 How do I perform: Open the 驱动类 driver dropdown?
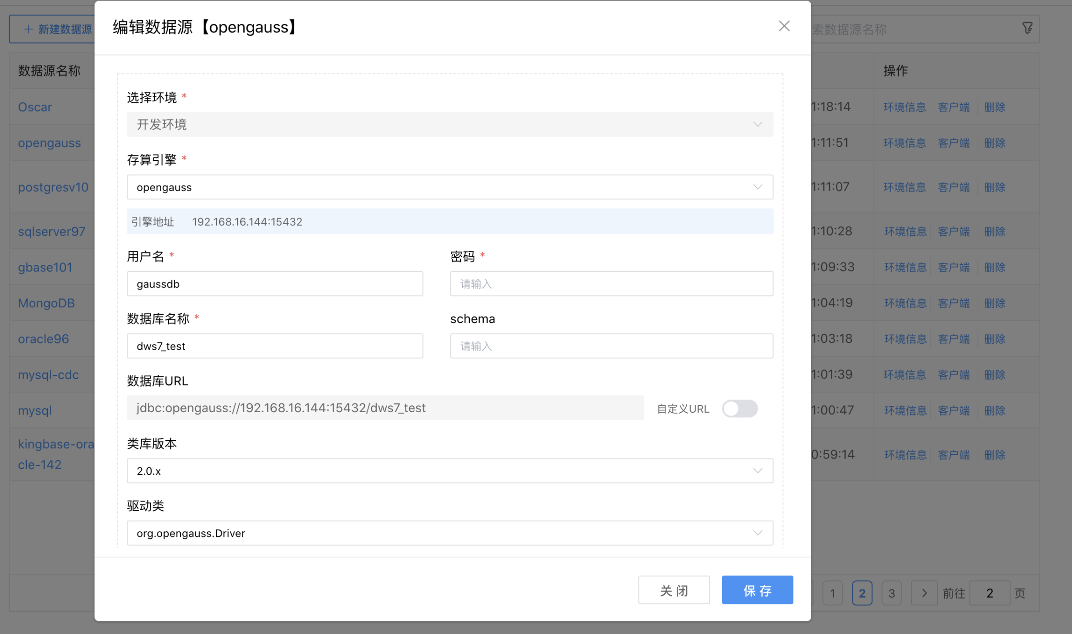coord(449,533)
